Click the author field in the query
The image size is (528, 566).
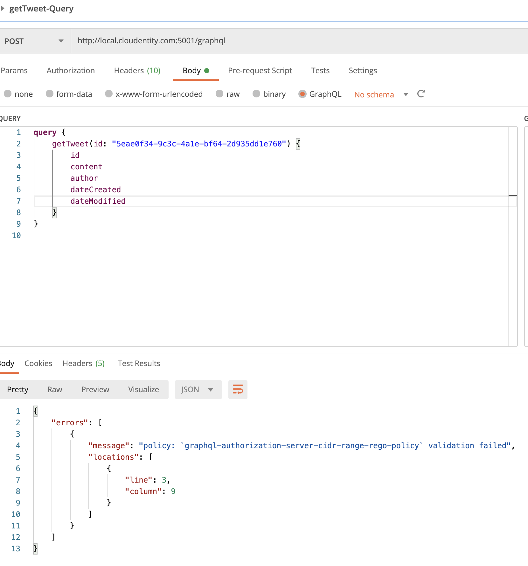click(84, 178)
